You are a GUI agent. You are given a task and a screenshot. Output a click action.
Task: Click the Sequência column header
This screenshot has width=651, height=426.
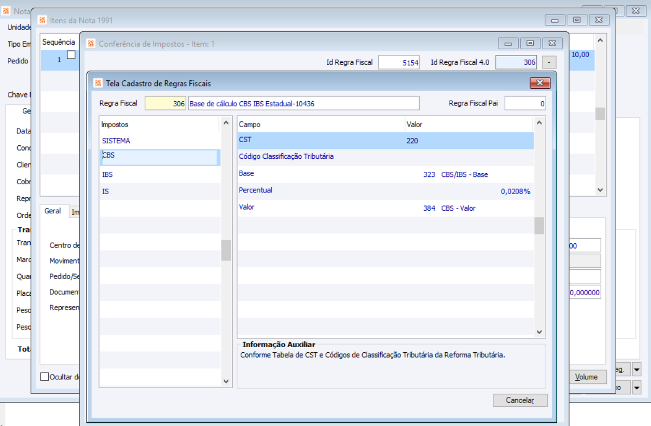tap(59, 42)
